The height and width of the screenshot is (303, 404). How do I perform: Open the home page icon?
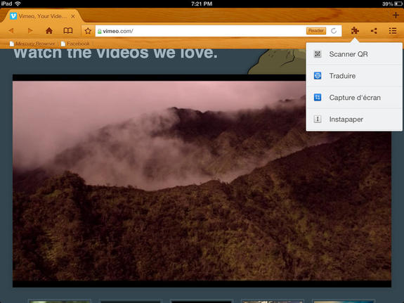(x=49, y=31)
